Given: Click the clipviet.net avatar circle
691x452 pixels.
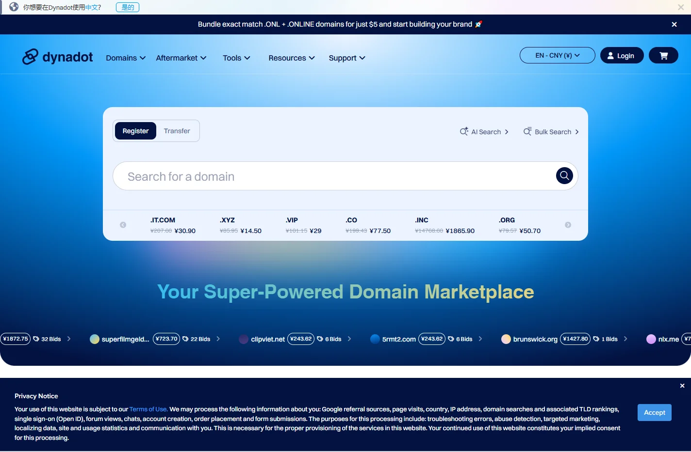Looking at the screenshot, I should (x=244, y=339).
